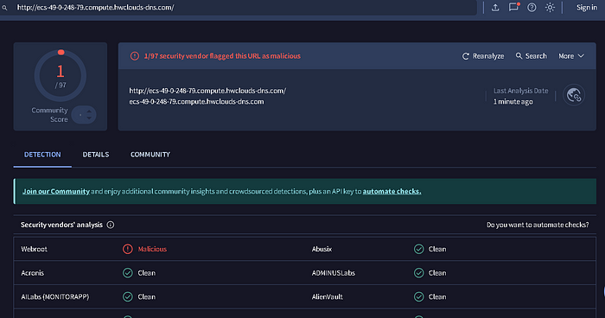Click the info icon next to Security vendors' analysis
This screenshot has height=318, width=605.
[111, 225]
